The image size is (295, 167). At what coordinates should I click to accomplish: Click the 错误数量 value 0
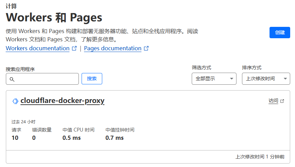coord(34,138)
